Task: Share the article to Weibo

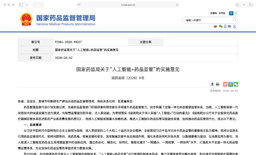Action: click(225, 84)
